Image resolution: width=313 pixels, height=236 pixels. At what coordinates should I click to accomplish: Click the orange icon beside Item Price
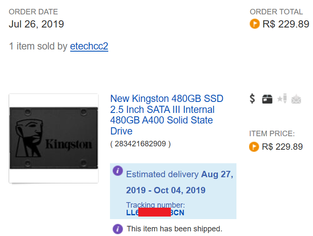pos(254,147)
